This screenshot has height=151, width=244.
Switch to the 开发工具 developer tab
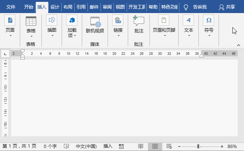[x=137, y=7]
